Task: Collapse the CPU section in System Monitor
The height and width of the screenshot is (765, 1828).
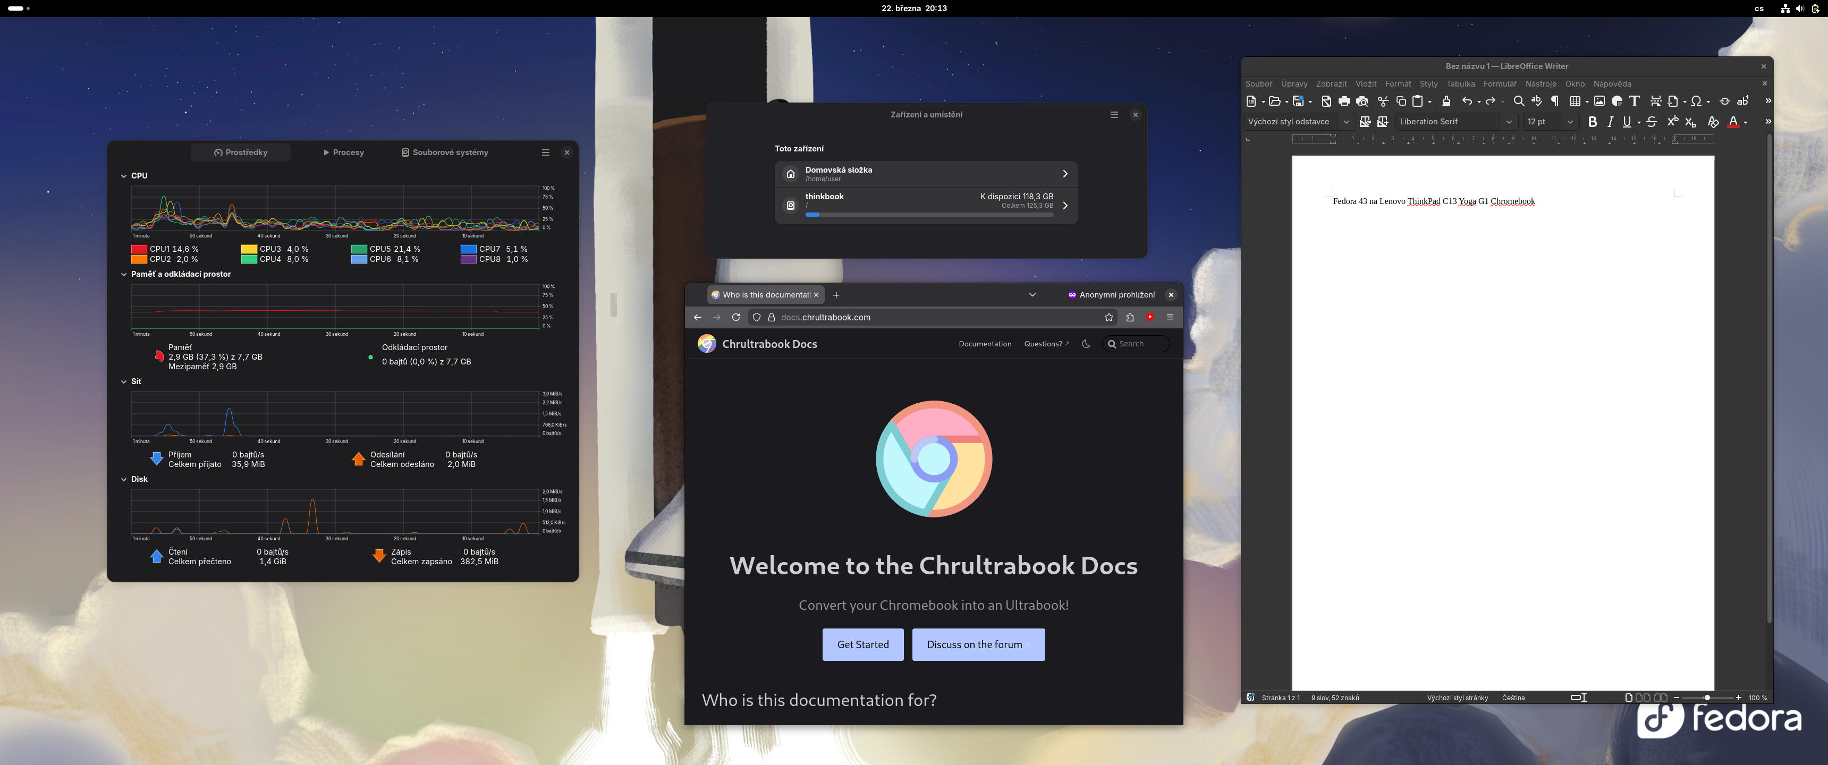Action: pyautogui.click(x=124, y=176)
